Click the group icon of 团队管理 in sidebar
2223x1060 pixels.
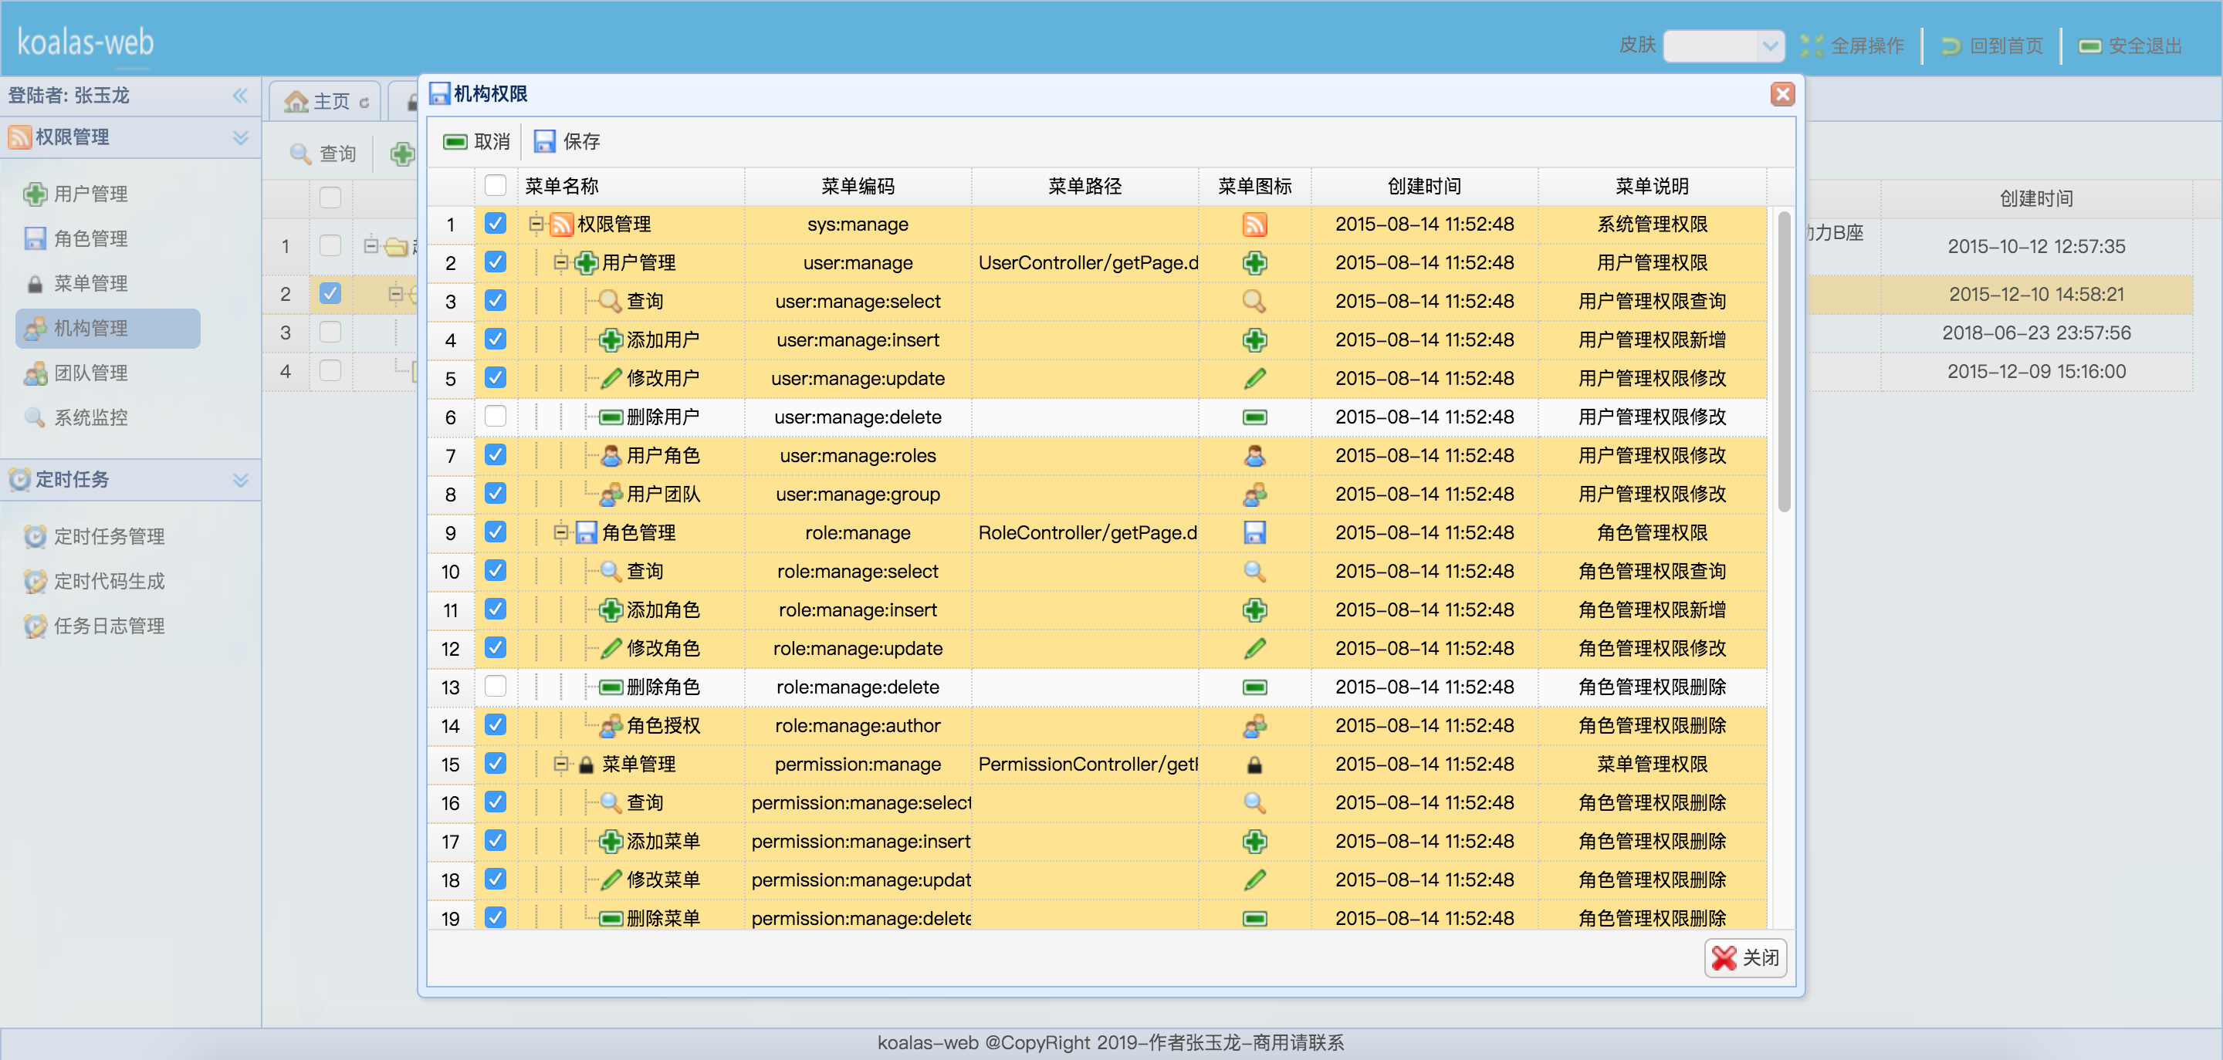click(x=36, y=373)
